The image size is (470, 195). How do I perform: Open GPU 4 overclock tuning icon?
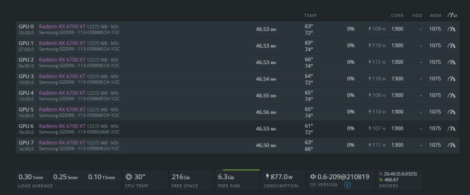[x=451, y=95]
